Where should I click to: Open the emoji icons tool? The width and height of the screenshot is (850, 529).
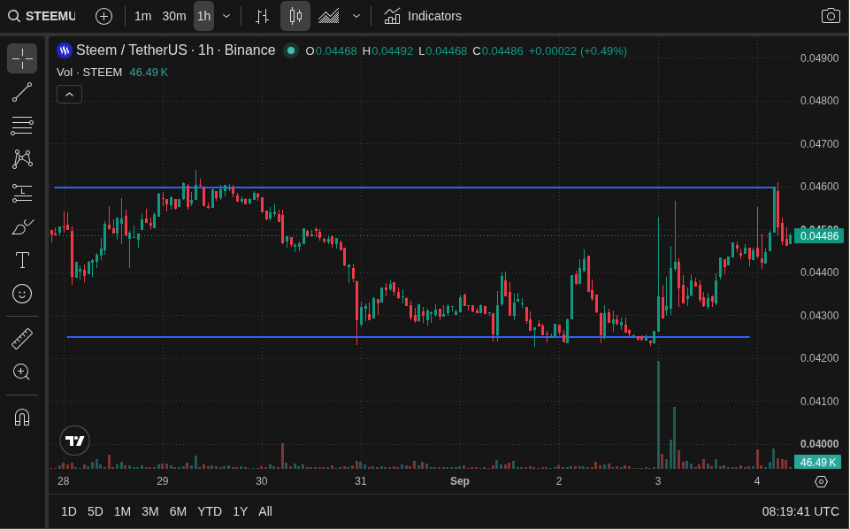22,294
